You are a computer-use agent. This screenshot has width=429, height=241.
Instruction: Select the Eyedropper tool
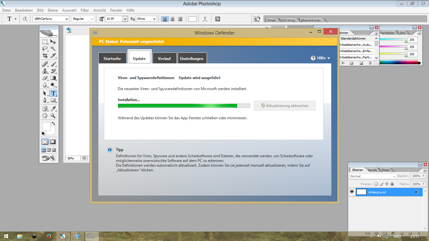(x=53, y=109)
